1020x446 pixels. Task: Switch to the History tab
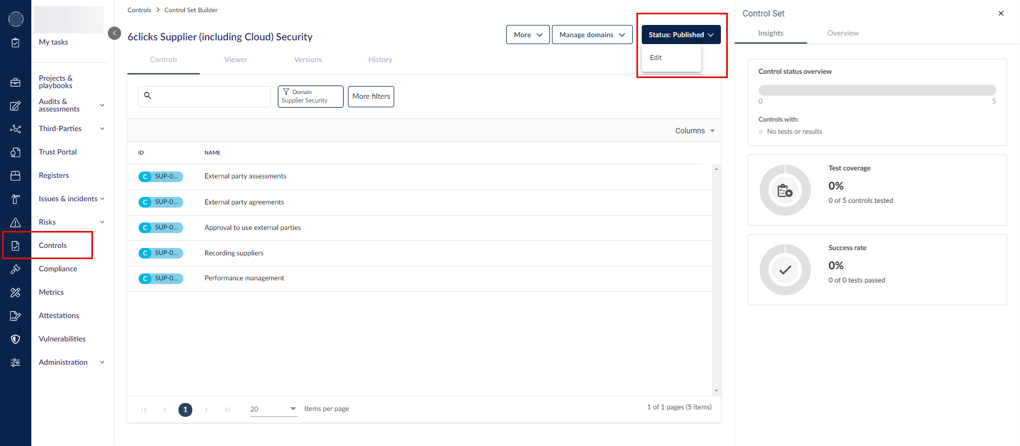(380, 60)
